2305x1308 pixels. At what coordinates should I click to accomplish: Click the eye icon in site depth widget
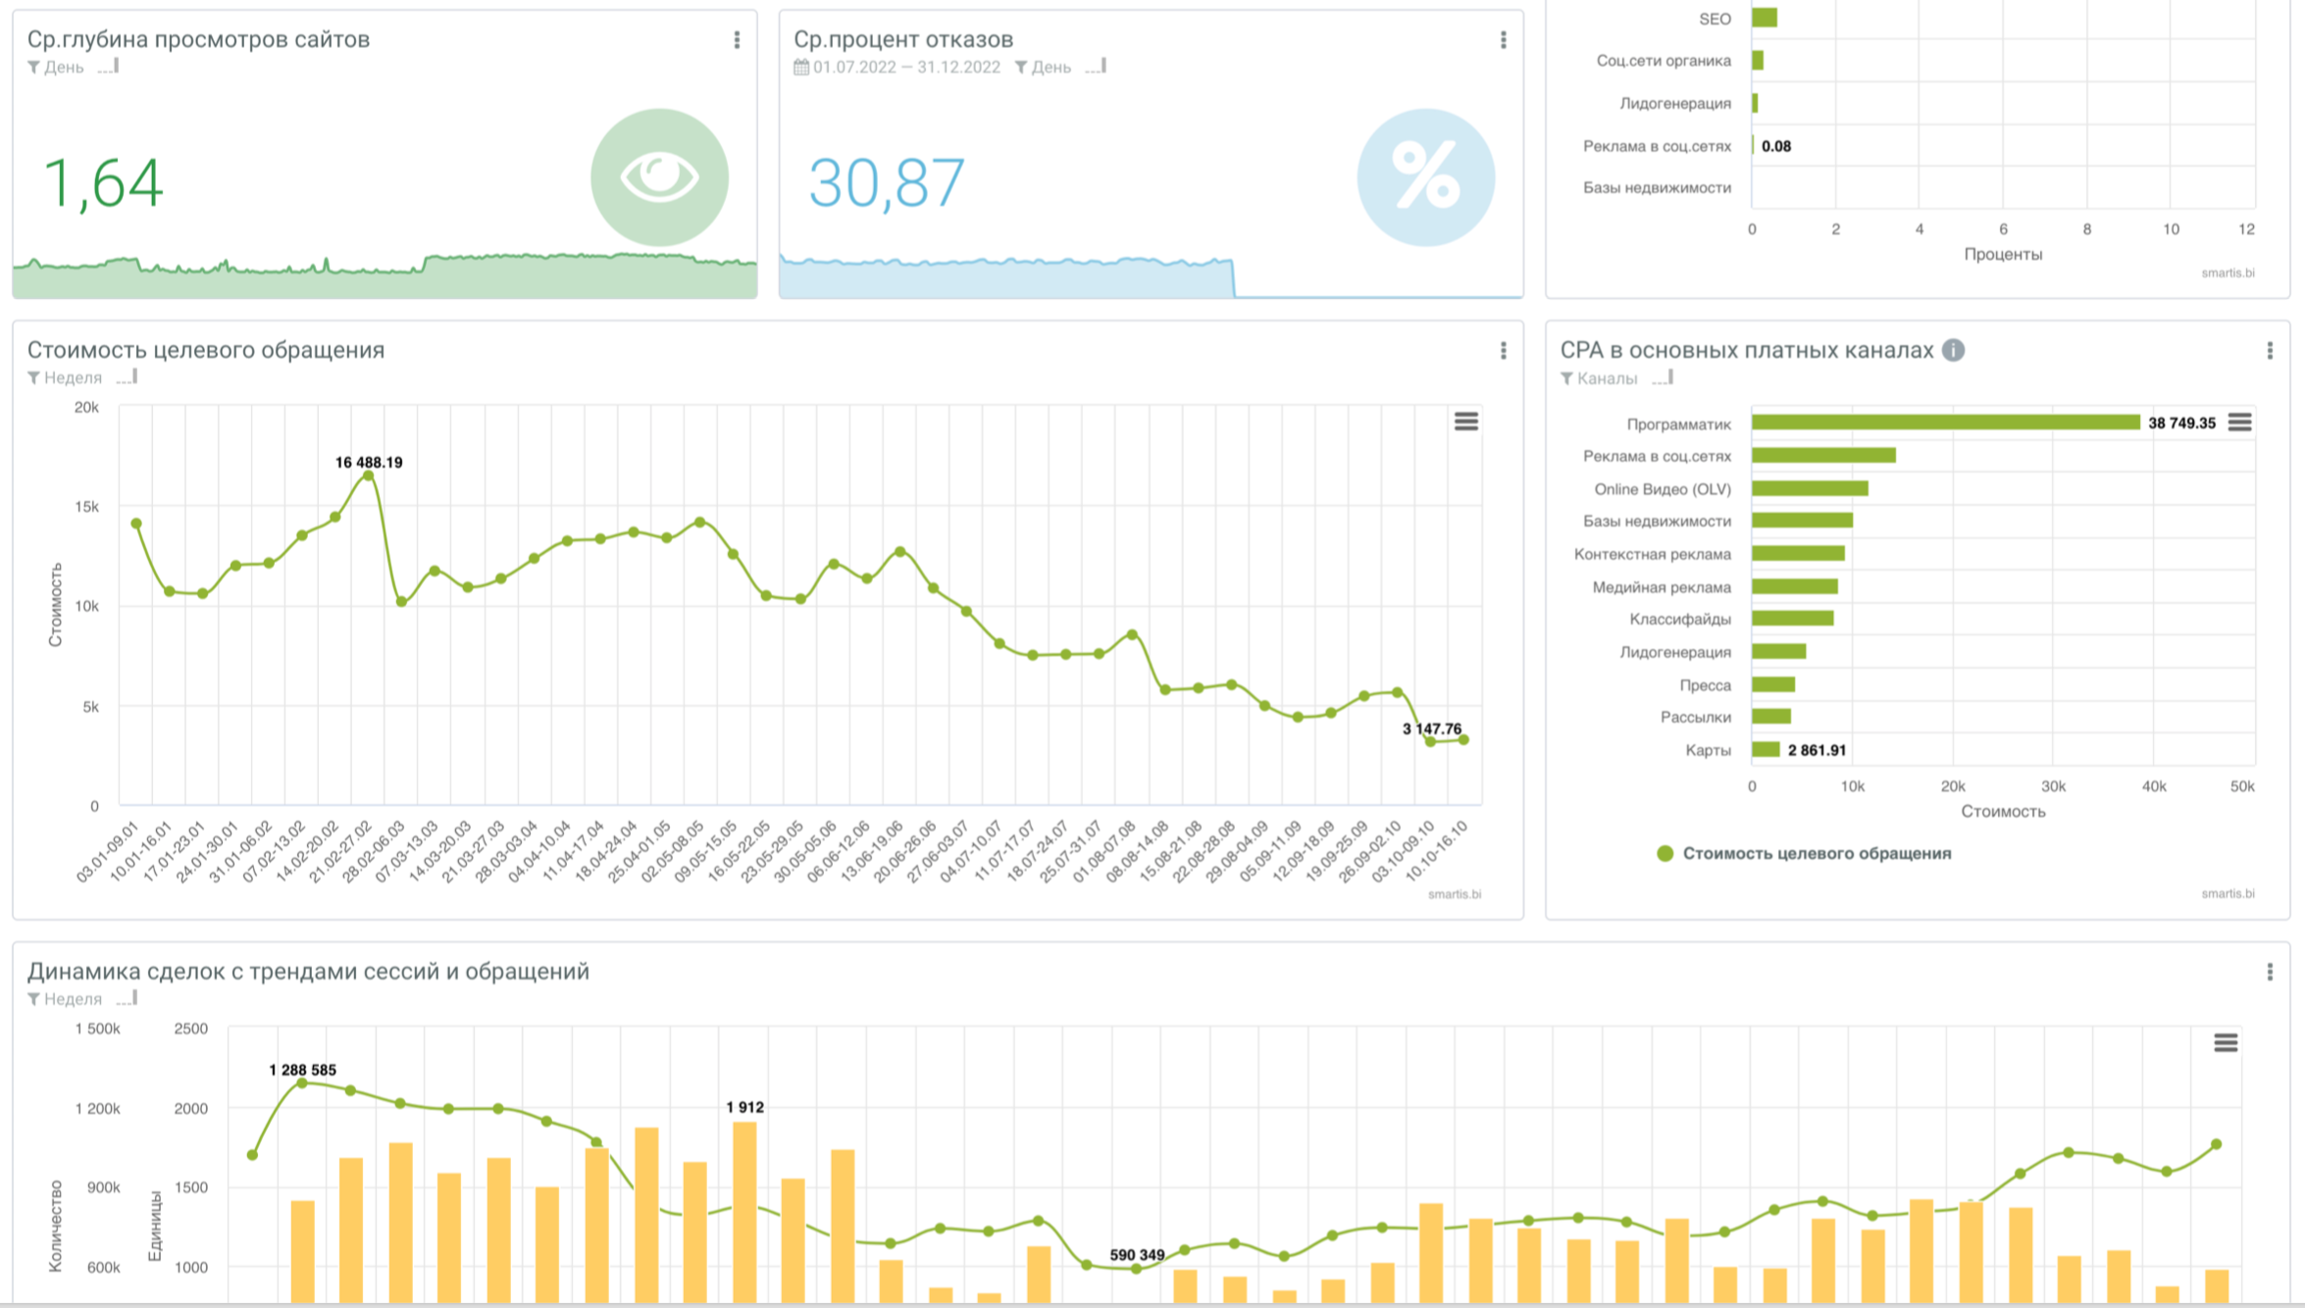pos(659,177)
